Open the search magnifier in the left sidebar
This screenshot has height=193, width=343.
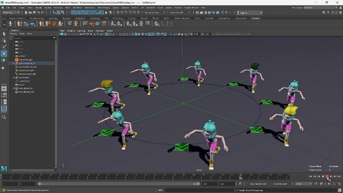tap(4, 117)
